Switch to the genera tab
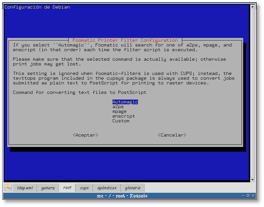Screen dimensions: 264x207 (48, 187)
